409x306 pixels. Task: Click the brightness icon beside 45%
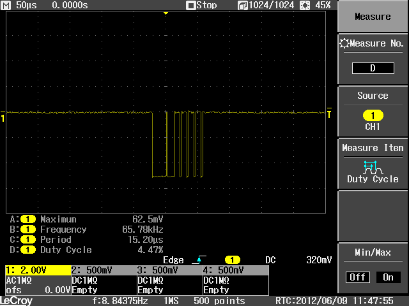click(x=305, y=5)
